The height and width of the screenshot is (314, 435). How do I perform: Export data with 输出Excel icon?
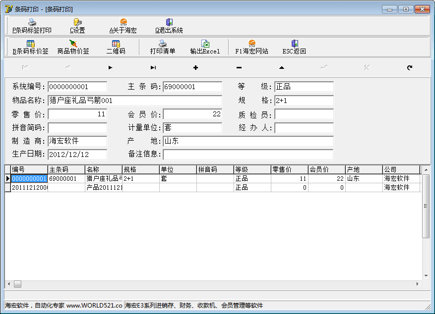205,44
